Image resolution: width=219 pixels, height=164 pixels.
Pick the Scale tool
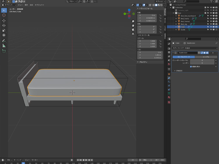coord(4,30)
